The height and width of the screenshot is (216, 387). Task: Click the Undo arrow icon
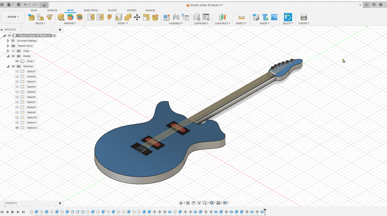[x=26, y=5]
